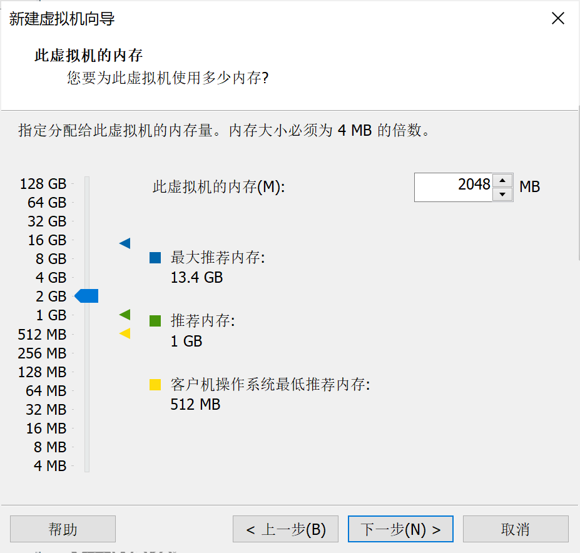Screen dimensions: 580x553
Task: Select the 4 GB label on the scale
Action: point(51,277)
